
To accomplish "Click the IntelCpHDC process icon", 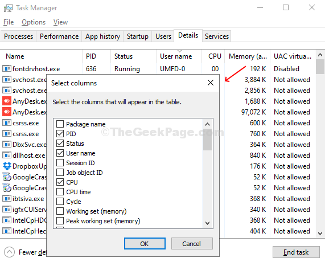I will (7, 220).
